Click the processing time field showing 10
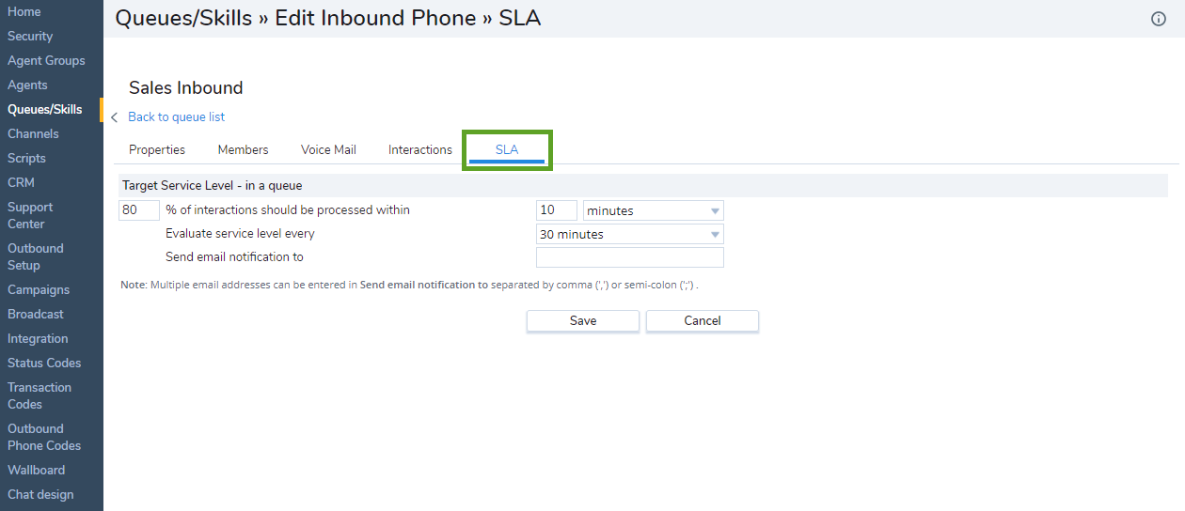 tap(557, 210)
